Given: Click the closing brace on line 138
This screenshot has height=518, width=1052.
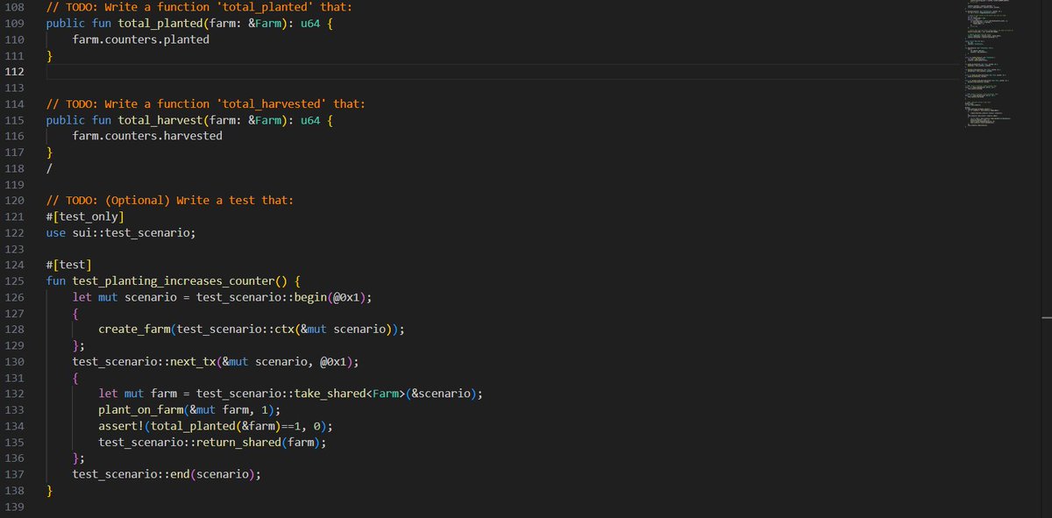Looking at the screenshot, I should (x=50, y=490).
